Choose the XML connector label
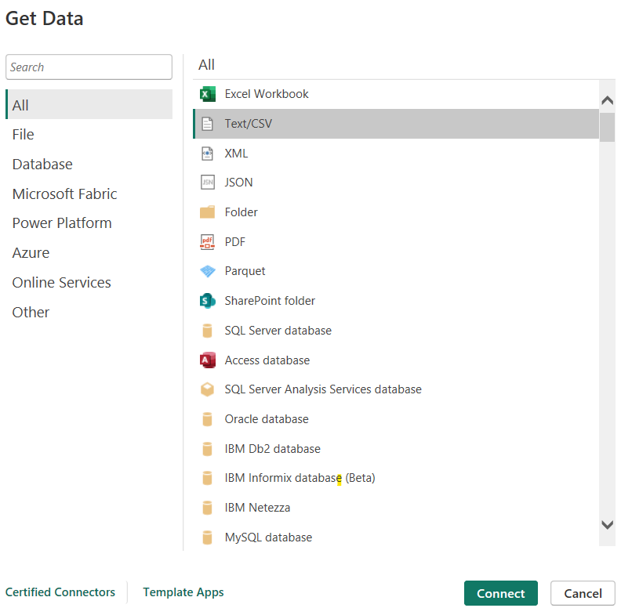Screen dimensions: 621x608 pos(237,154)
